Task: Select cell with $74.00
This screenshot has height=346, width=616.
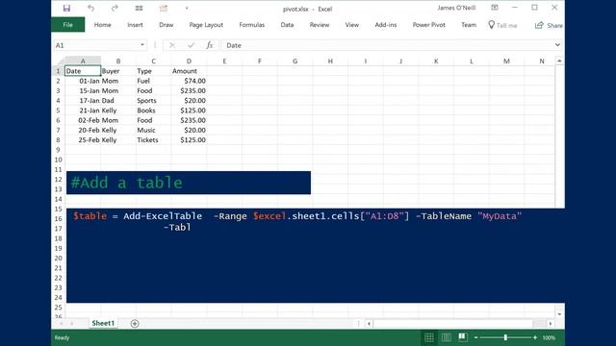Action: click(189, 81)
